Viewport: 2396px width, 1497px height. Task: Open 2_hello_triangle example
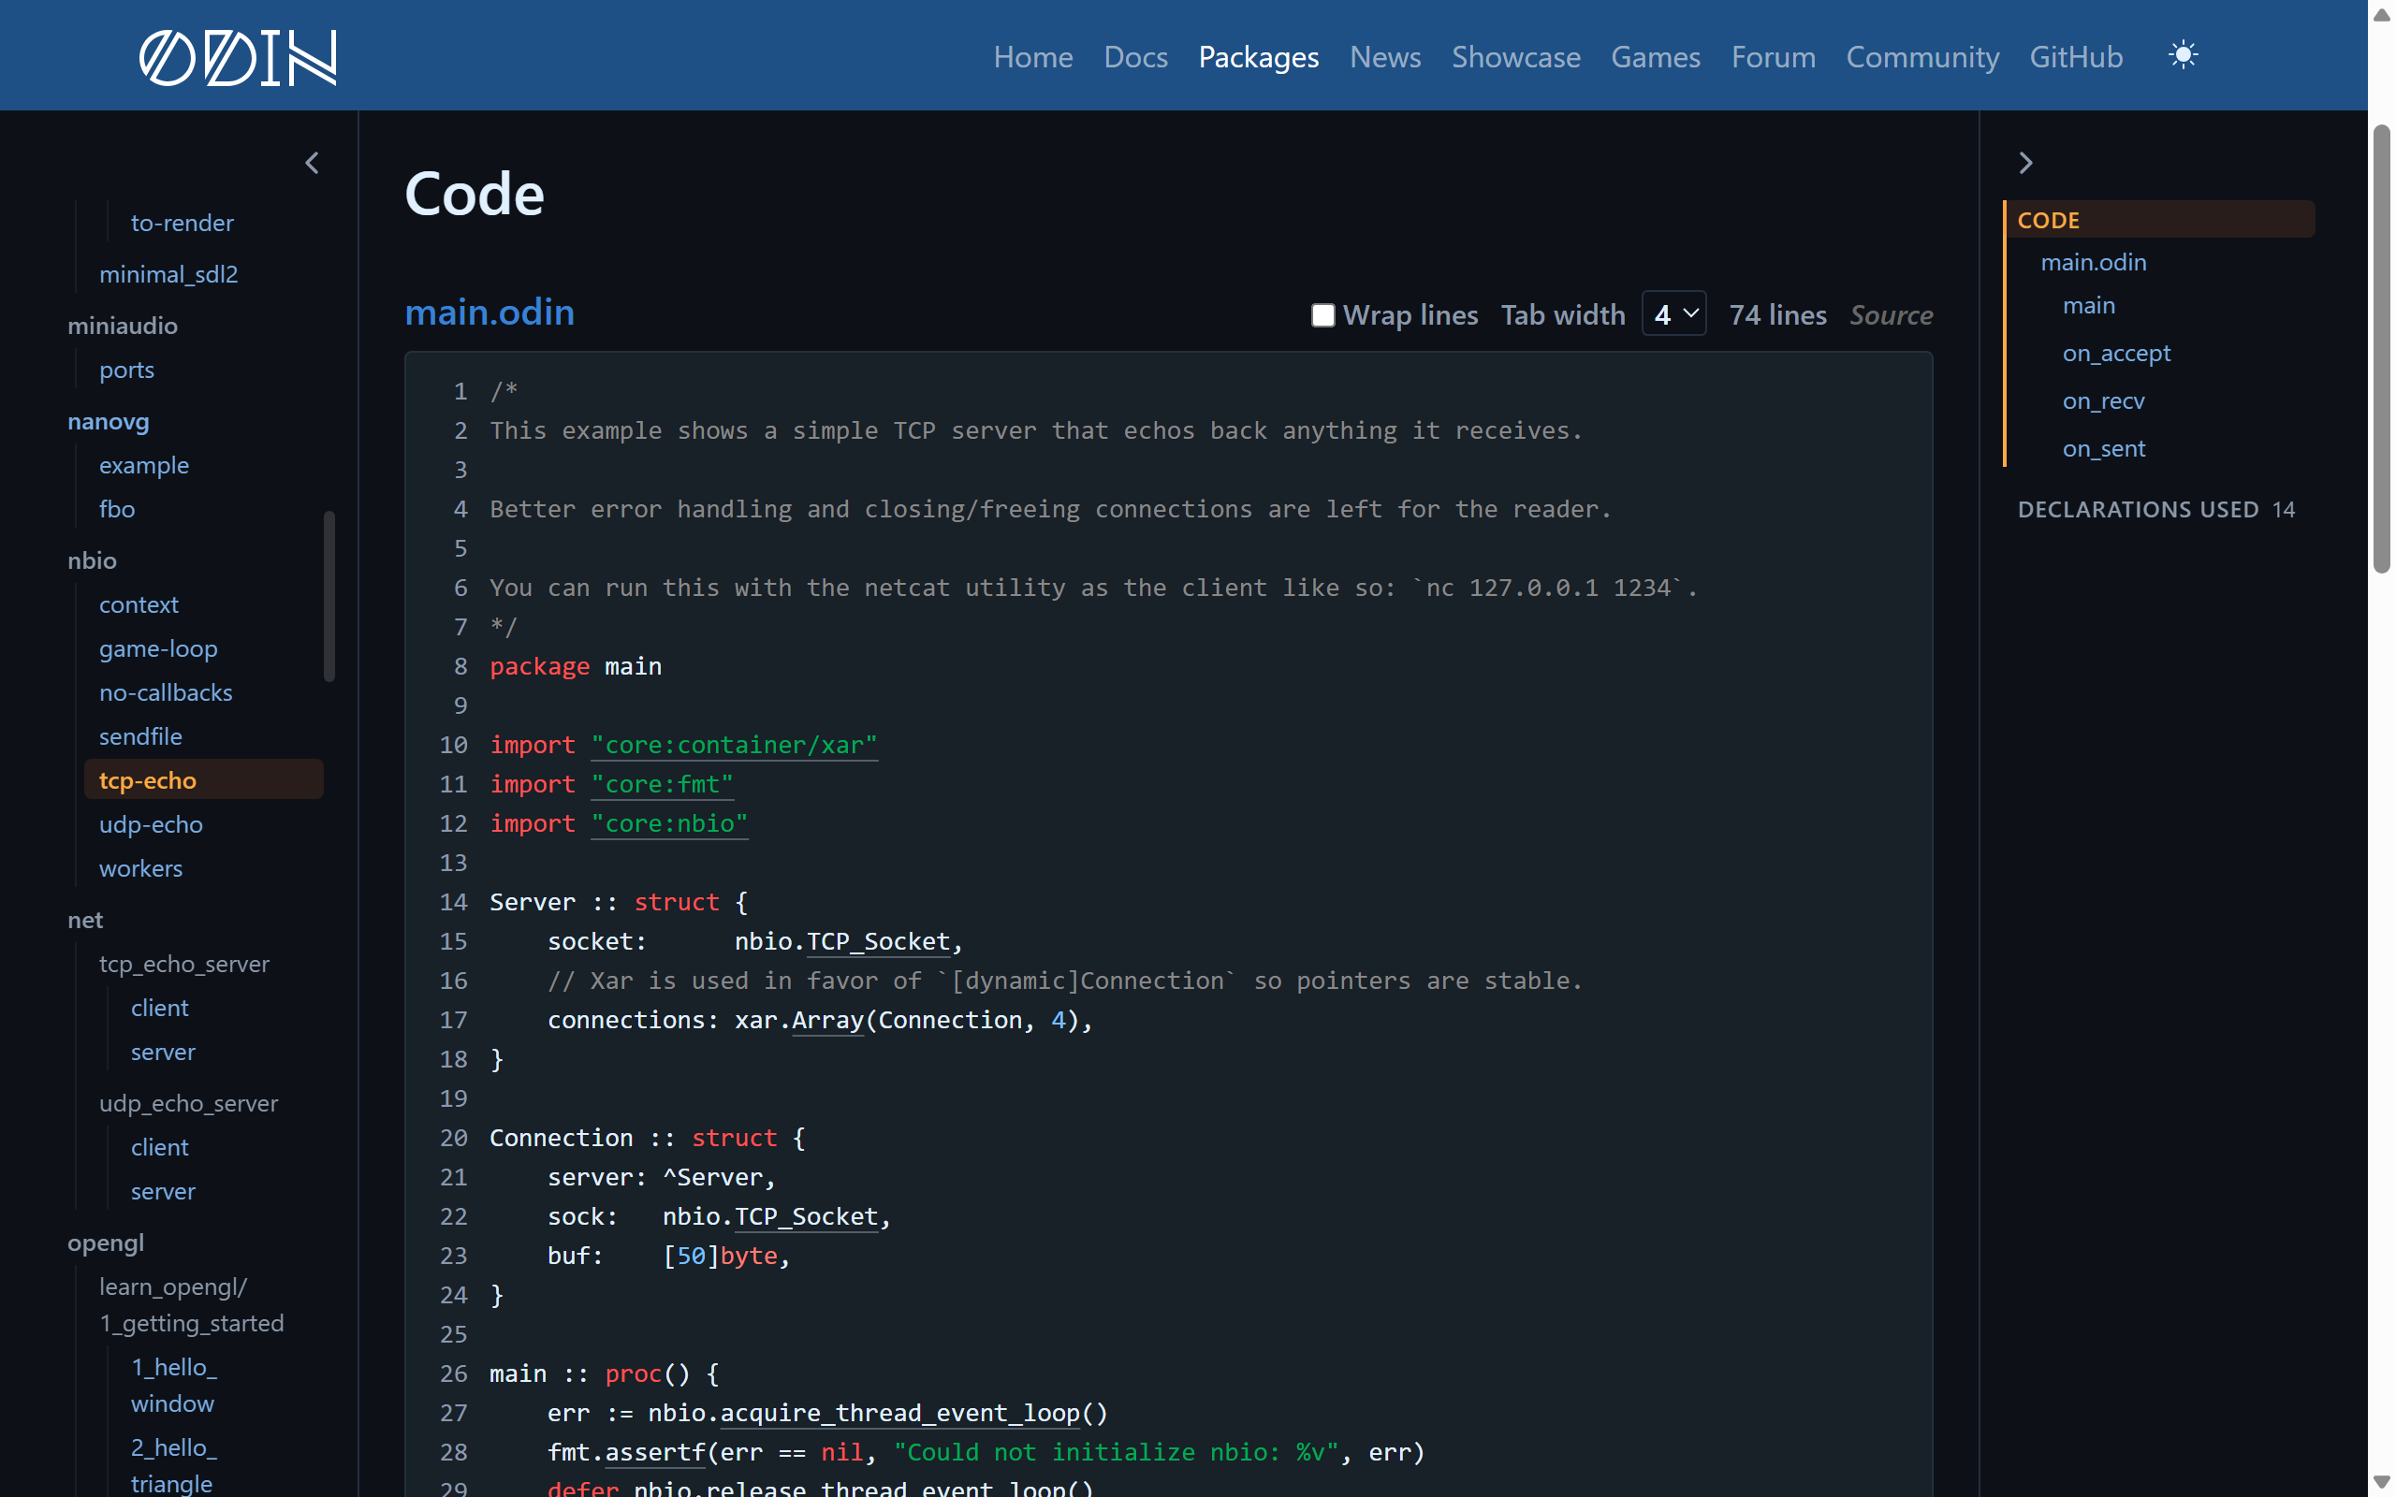coord(174,1465)
